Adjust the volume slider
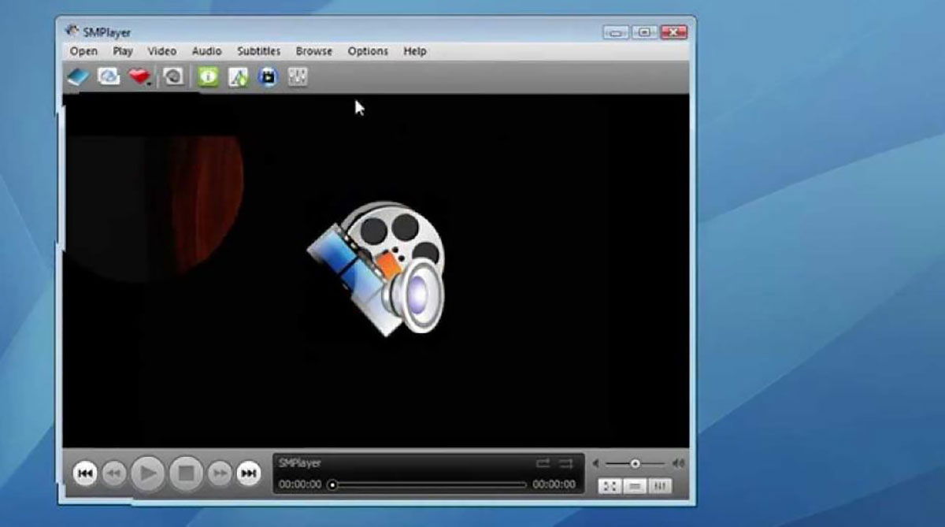This screenshot has height=527, width=945. click(x=635, y=463)
